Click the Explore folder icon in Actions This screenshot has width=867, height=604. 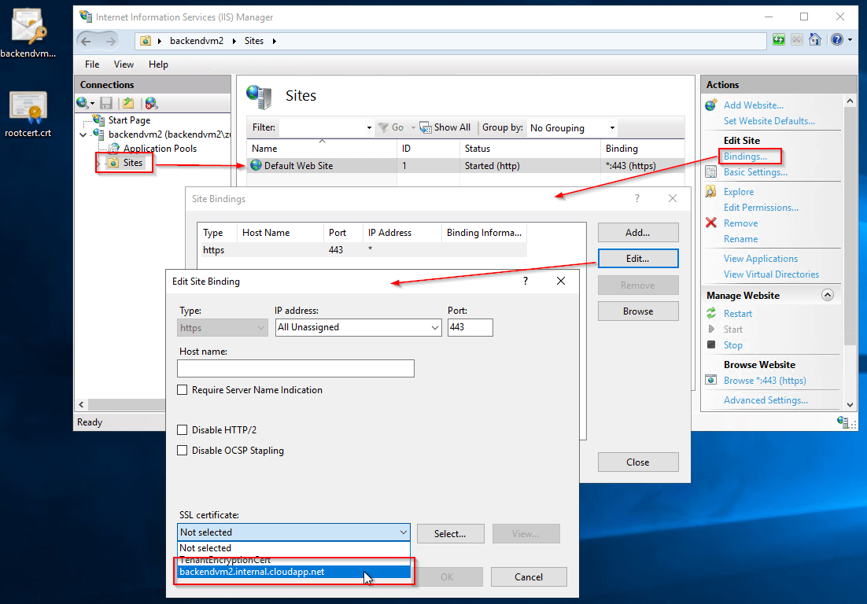tap(711, 192)
